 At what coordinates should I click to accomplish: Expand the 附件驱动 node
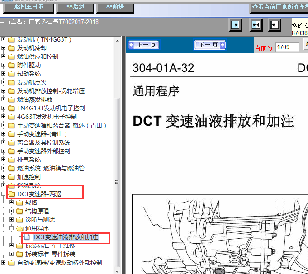pos(3,65)
